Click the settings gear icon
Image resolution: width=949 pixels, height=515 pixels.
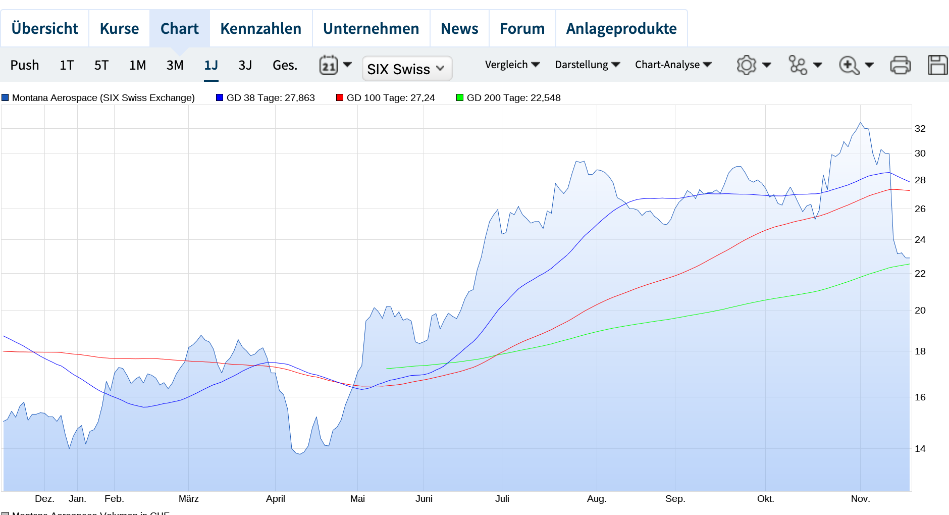(x=746, y=65)
